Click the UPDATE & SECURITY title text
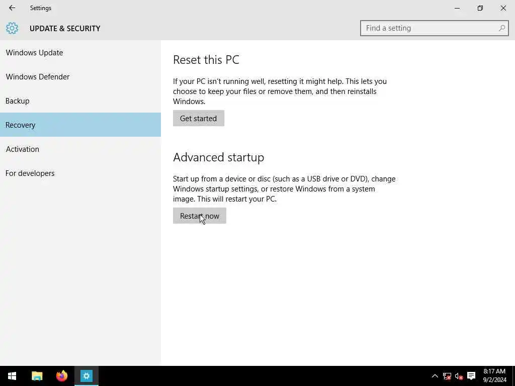515x386 pixels. tap(65, 29)
